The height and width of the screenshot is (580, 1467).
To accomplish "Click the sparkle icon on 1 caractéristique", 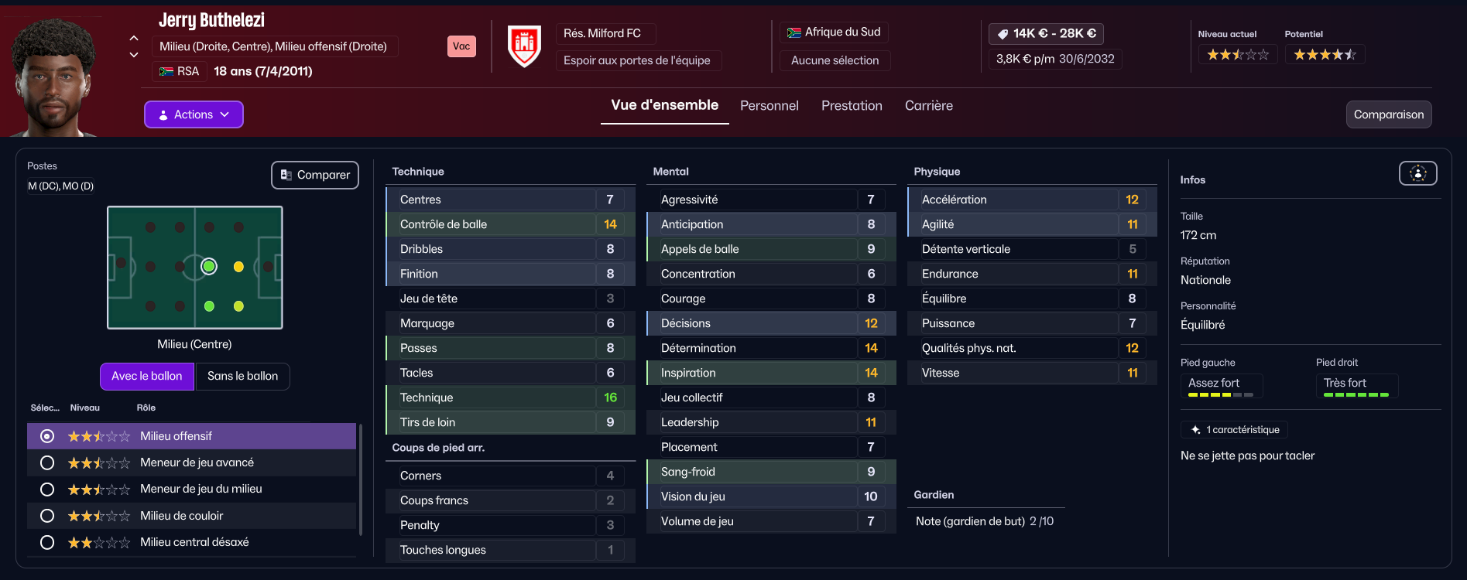I will pyautogui.click(x=1195, y=430).
